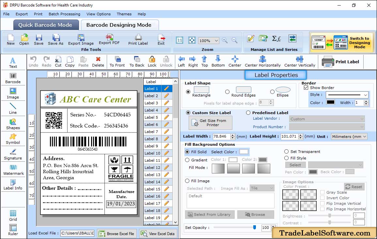Click the Fill Solid Select Color swatch
This screenshot has width=377, height=239.
[243, 152]
